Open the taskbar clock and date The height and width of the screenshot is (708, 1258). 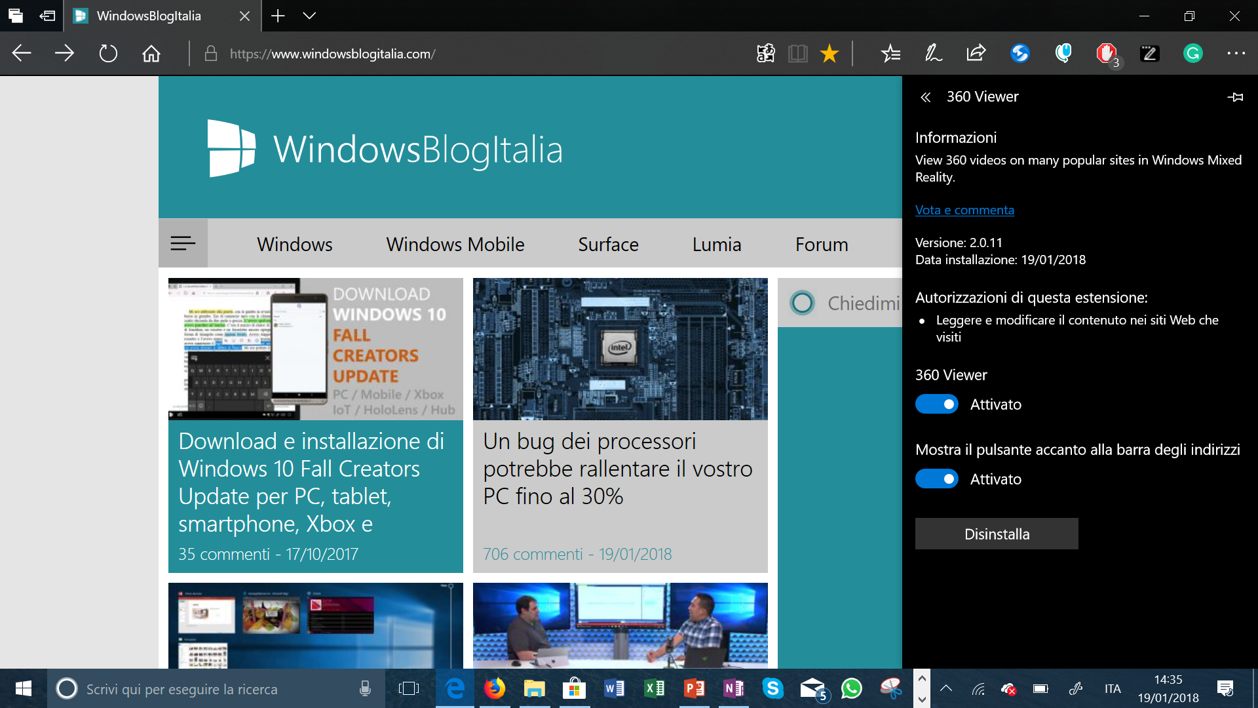(x=1168, y=688)
